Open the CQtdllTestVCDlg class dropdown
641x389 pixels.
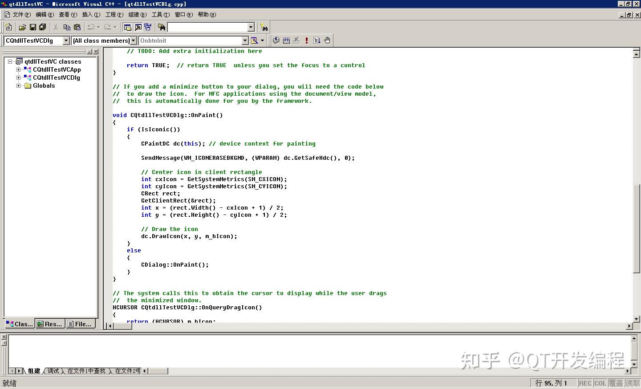pyautogui.click(x=66, y=41)
